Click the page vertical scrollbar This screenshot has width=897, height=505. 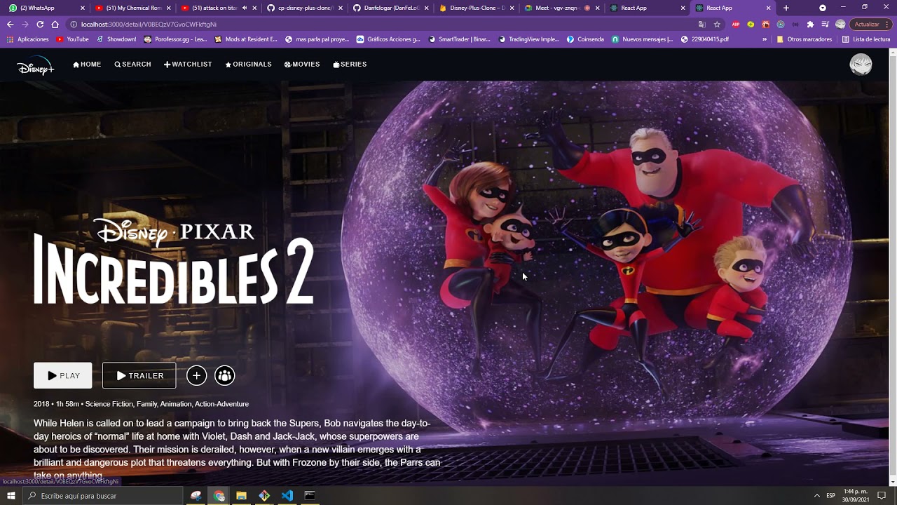coord(893,267)
